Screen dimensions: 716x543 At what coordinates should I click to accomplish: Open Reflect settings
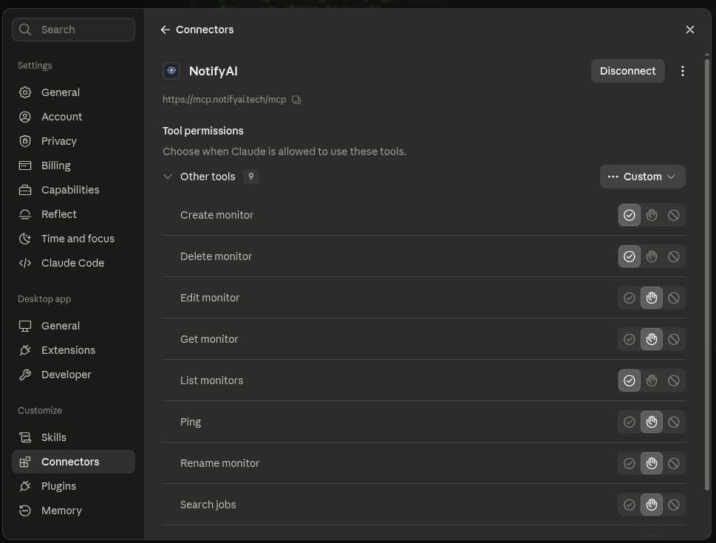tap(73, 214)
